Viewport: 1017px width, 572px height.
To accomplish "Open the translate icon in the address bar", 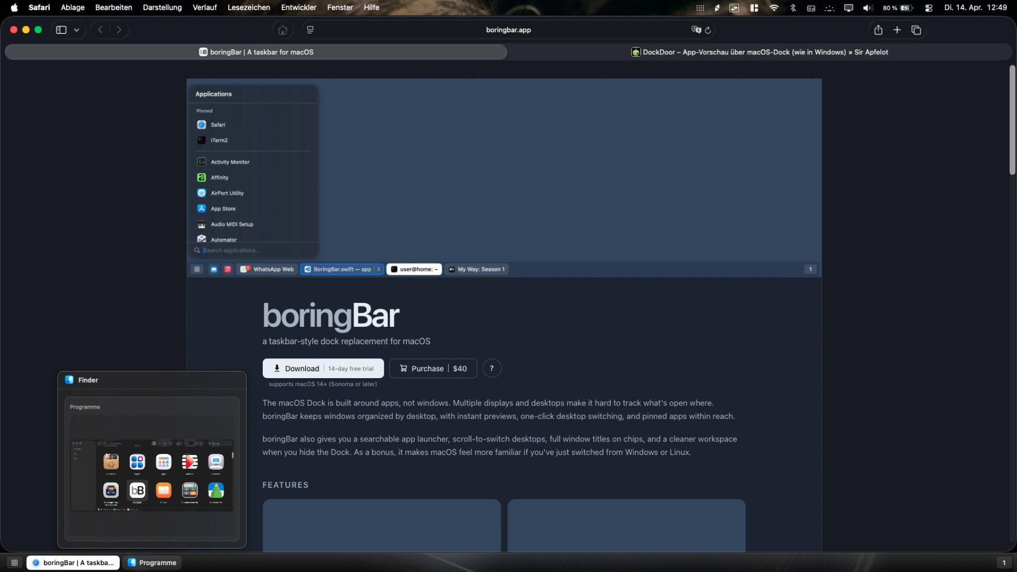I will pyautogui.click(x=696, y=30).
